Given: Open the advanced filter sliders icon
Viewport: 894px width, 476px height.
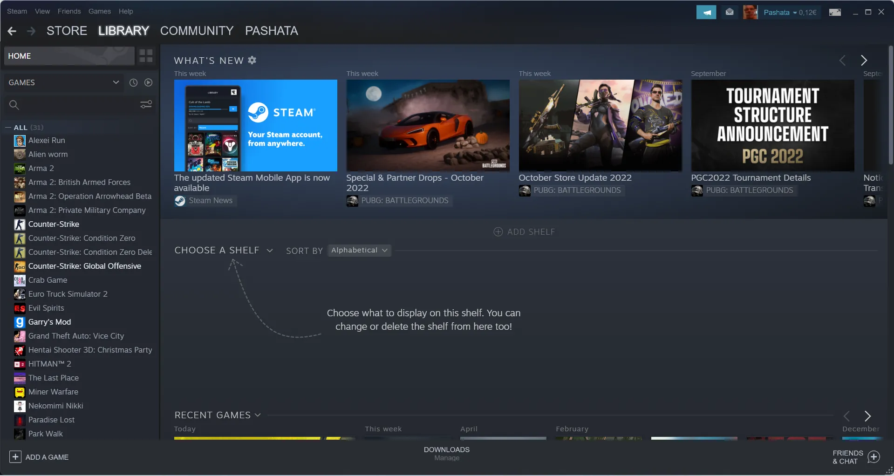Looking at the screenshot, I should 146,104.
